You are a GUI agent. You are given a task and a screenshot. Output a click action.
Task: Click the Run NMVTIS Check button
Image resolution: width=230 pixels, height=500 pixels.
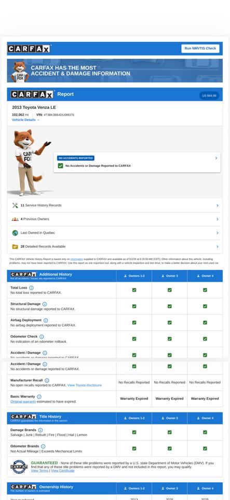200,48
